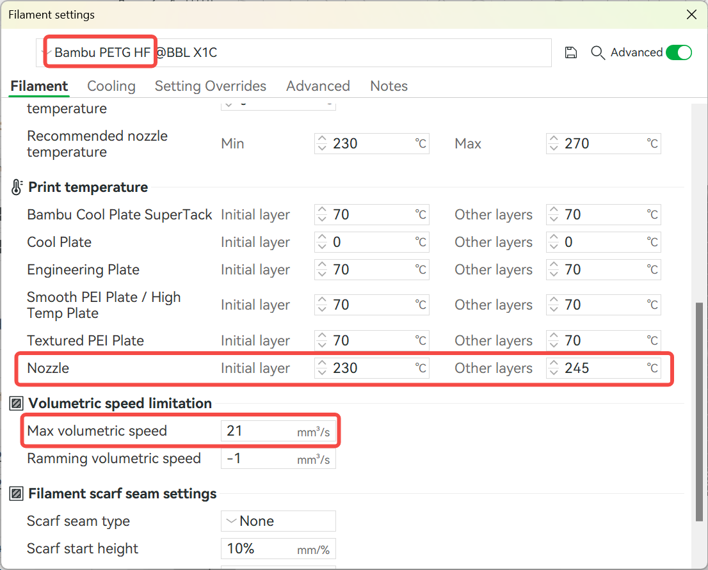This screenshot has width=708, height=570.
Task: Increase SuperTack plate other layers temperature
Action: 554,209
